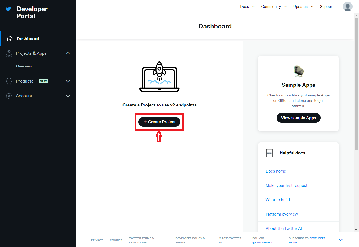
Task: Open the Make your first request link
Action: pos(286,186)
